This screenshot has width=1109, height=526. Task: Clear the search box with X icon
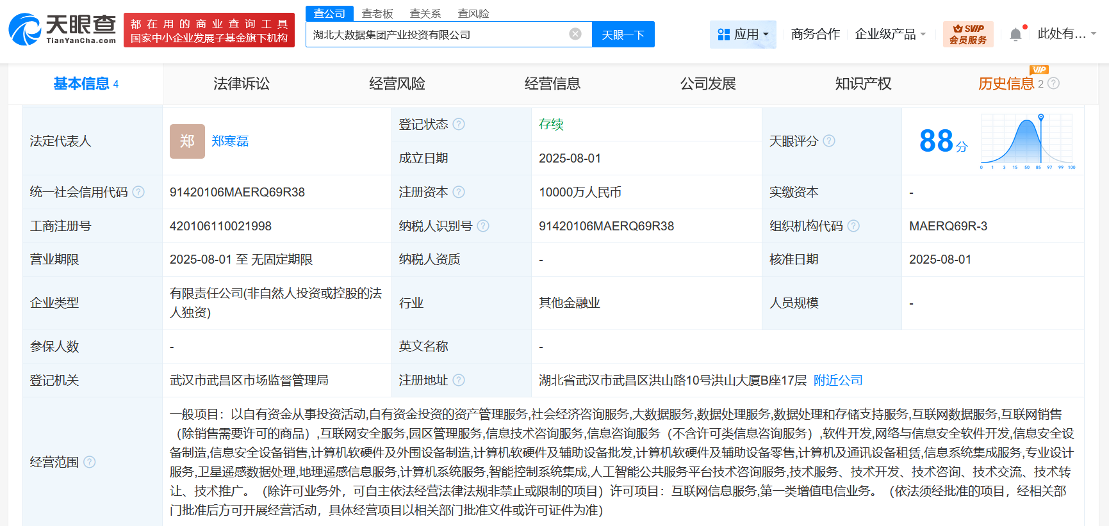[575, 34]
